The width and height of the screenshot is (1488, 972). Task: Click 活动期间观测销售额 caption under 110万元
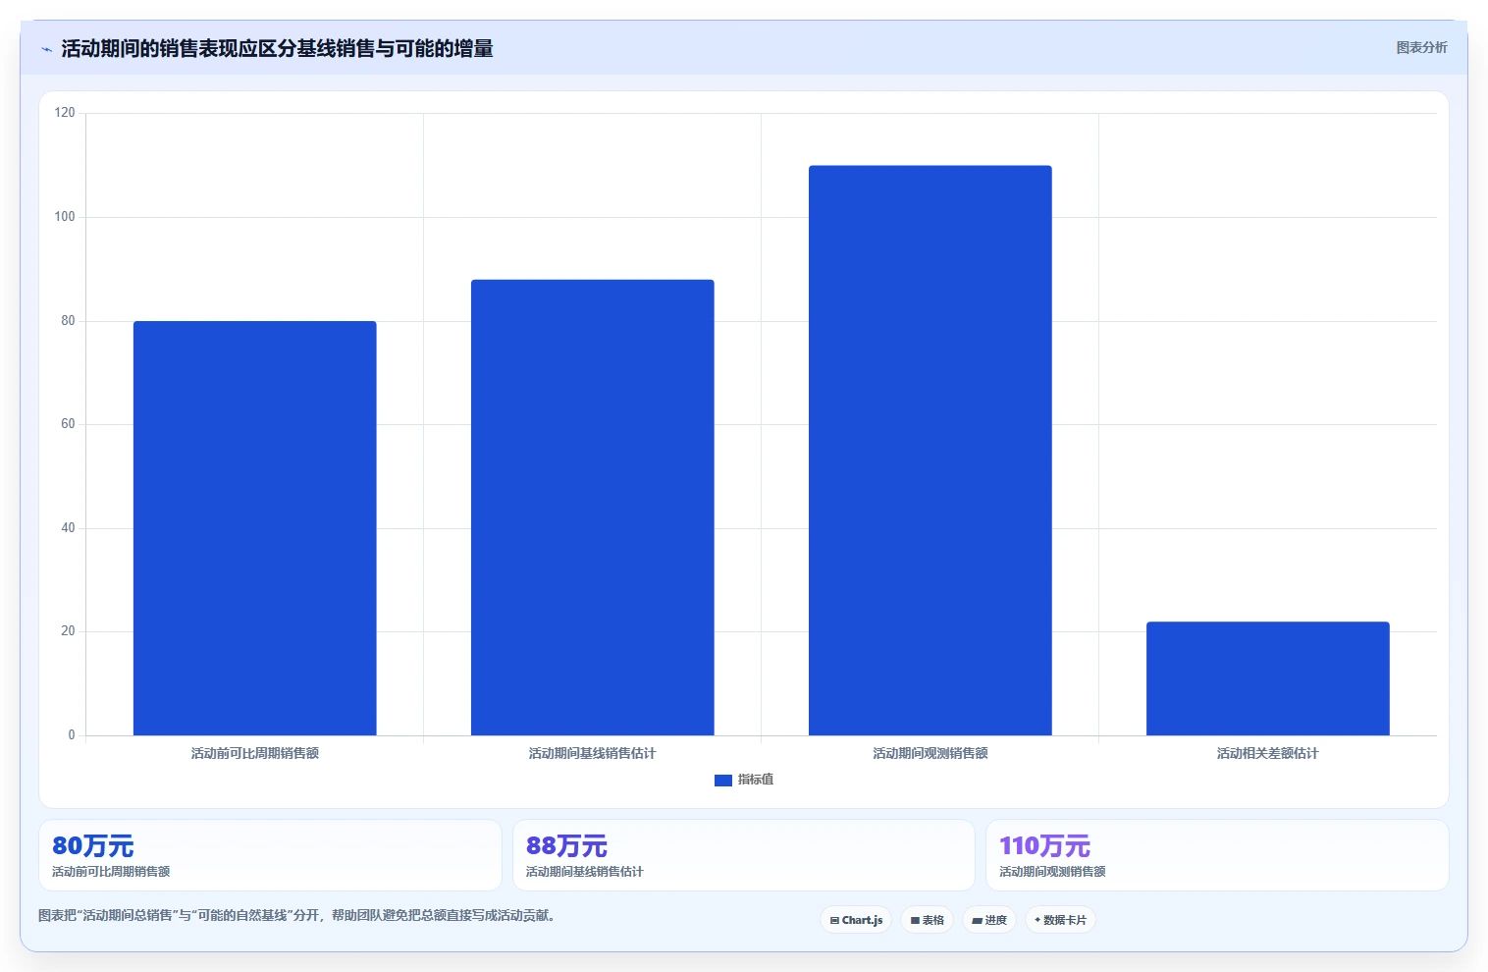tap(1052, 872)
